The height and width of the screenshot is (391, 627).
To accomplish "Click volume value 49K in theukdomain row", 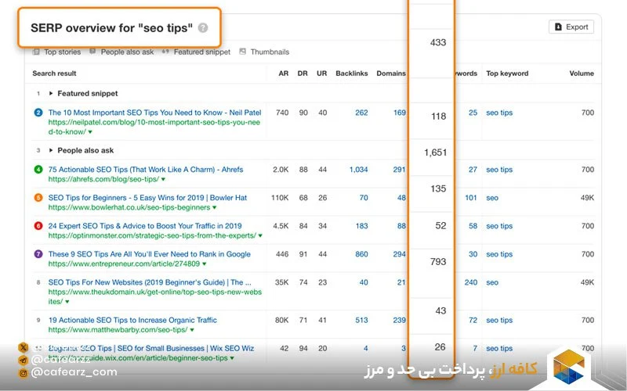I will [x=587, y=282].
